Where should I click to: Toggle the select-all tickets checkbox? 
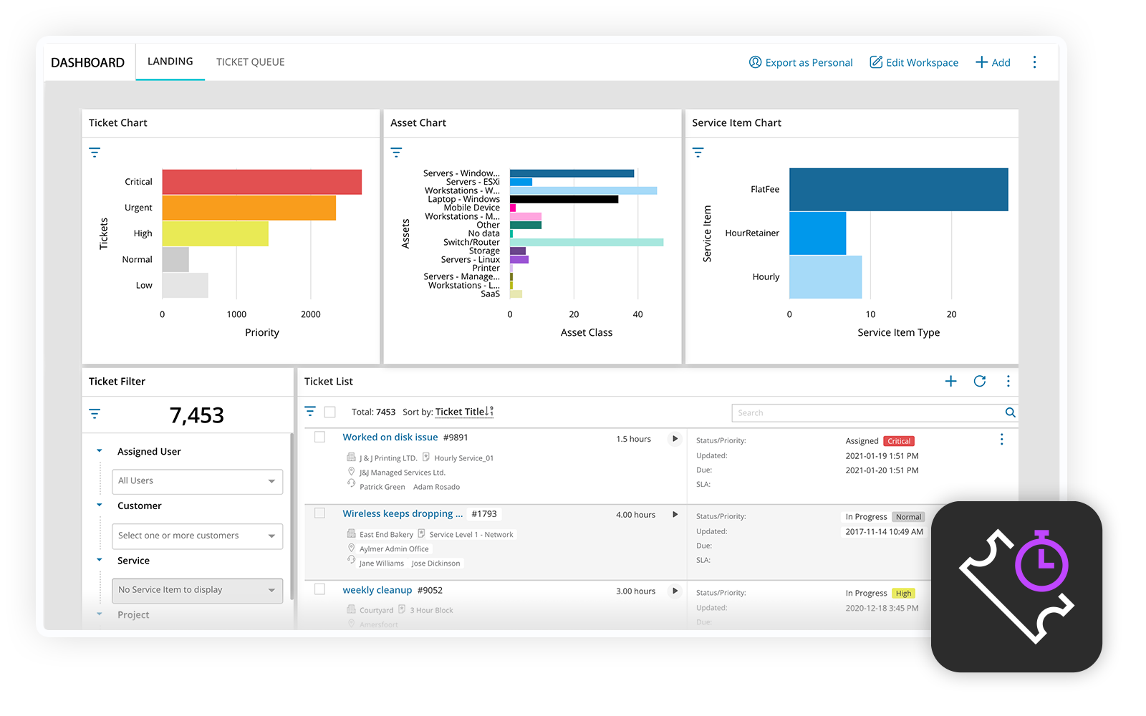click(x=330, y=412)
